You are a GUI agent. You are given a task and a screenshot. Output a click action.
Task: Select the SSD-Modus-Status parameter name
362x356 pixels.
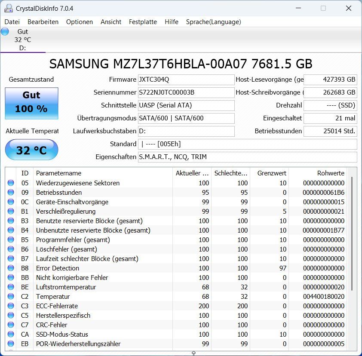62,335
